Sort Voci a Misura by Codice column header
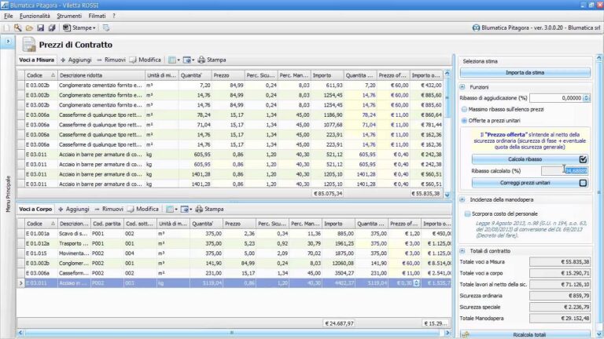 pyautogui.click(x=40, y=75)
